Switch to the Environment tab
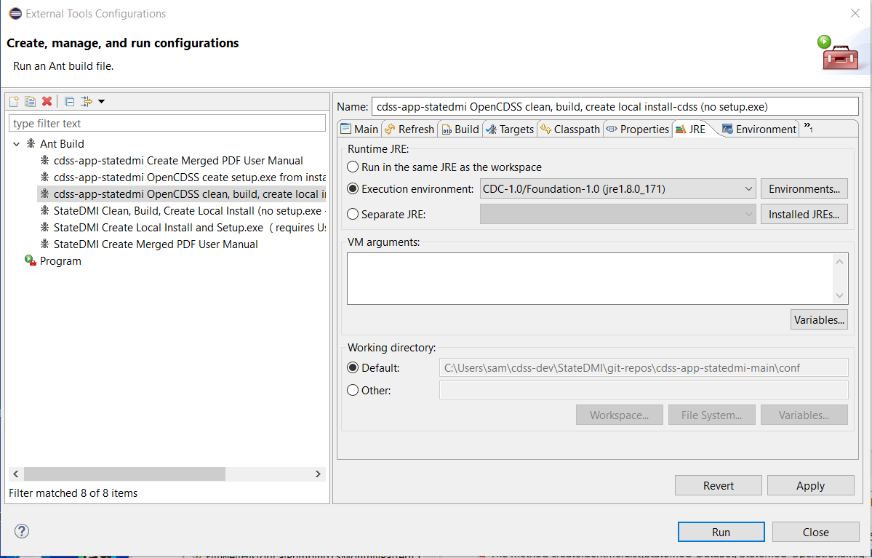The image size is (872, 558). click(759, 129)
